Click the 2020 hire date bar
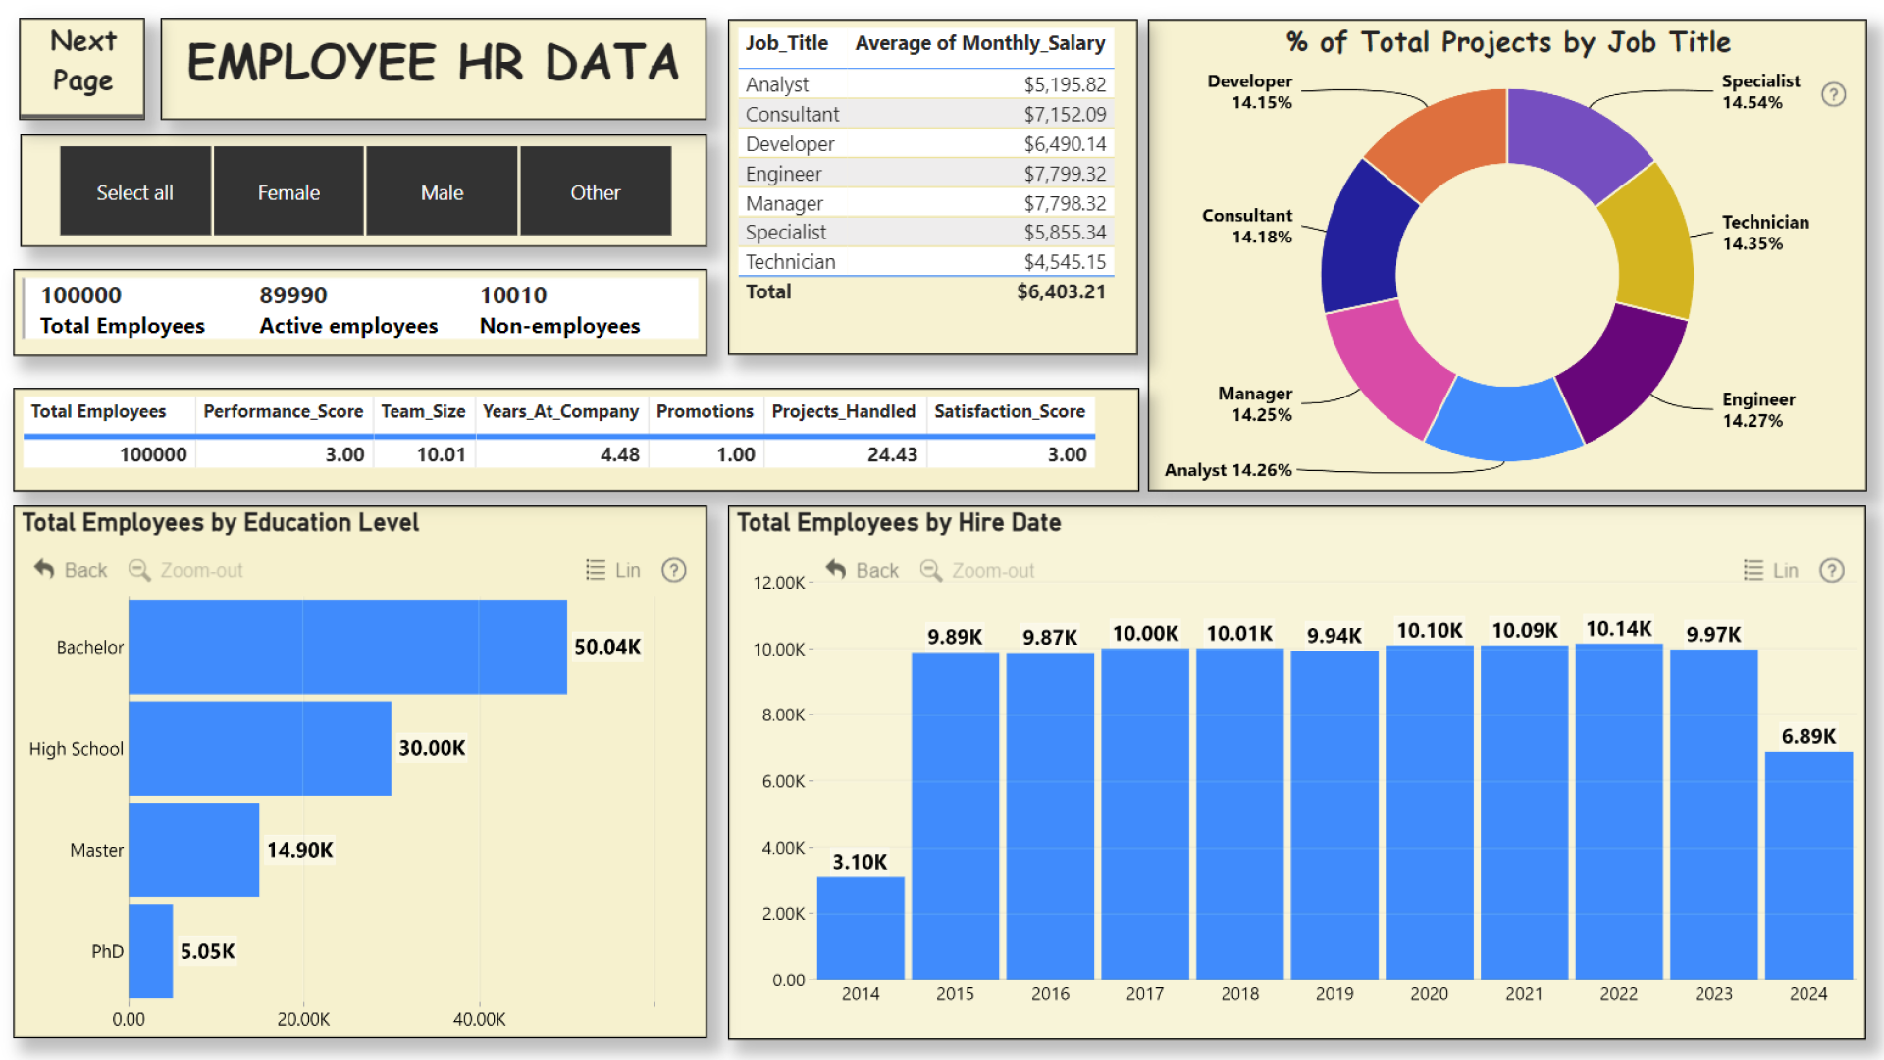Screen dimensions: 1884x1060 pyautogui.click(x=1430, y=813)
